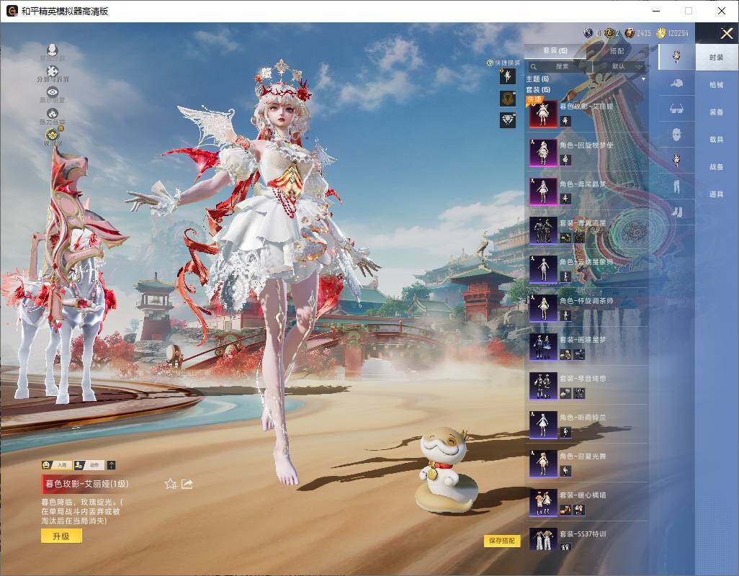This screenshot has height=576, width=739.
Task: Click the 升级 upgrade button
Action: coord(61,536)
